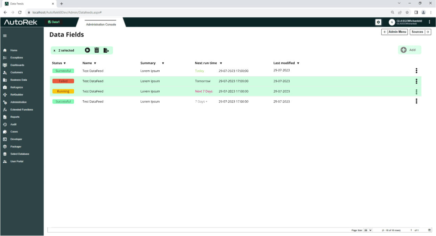Open the settings gear in header
This screenshot has width=436, height=236.
[378, 22]
